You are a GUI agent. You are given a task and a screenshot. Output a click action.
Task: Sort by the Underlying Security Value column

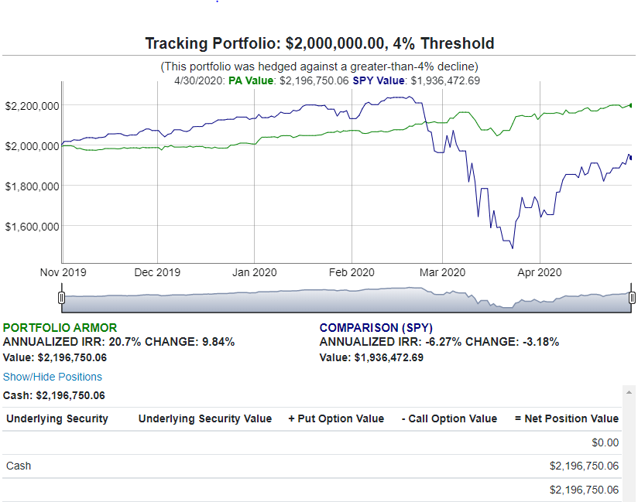(204, 418)
